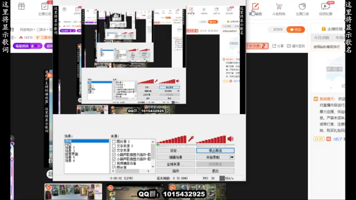This screenshot has width=356, height=200.
Task: Open the 视频轮播 icon with NEW badge
Action: click(x=325, y=6)
